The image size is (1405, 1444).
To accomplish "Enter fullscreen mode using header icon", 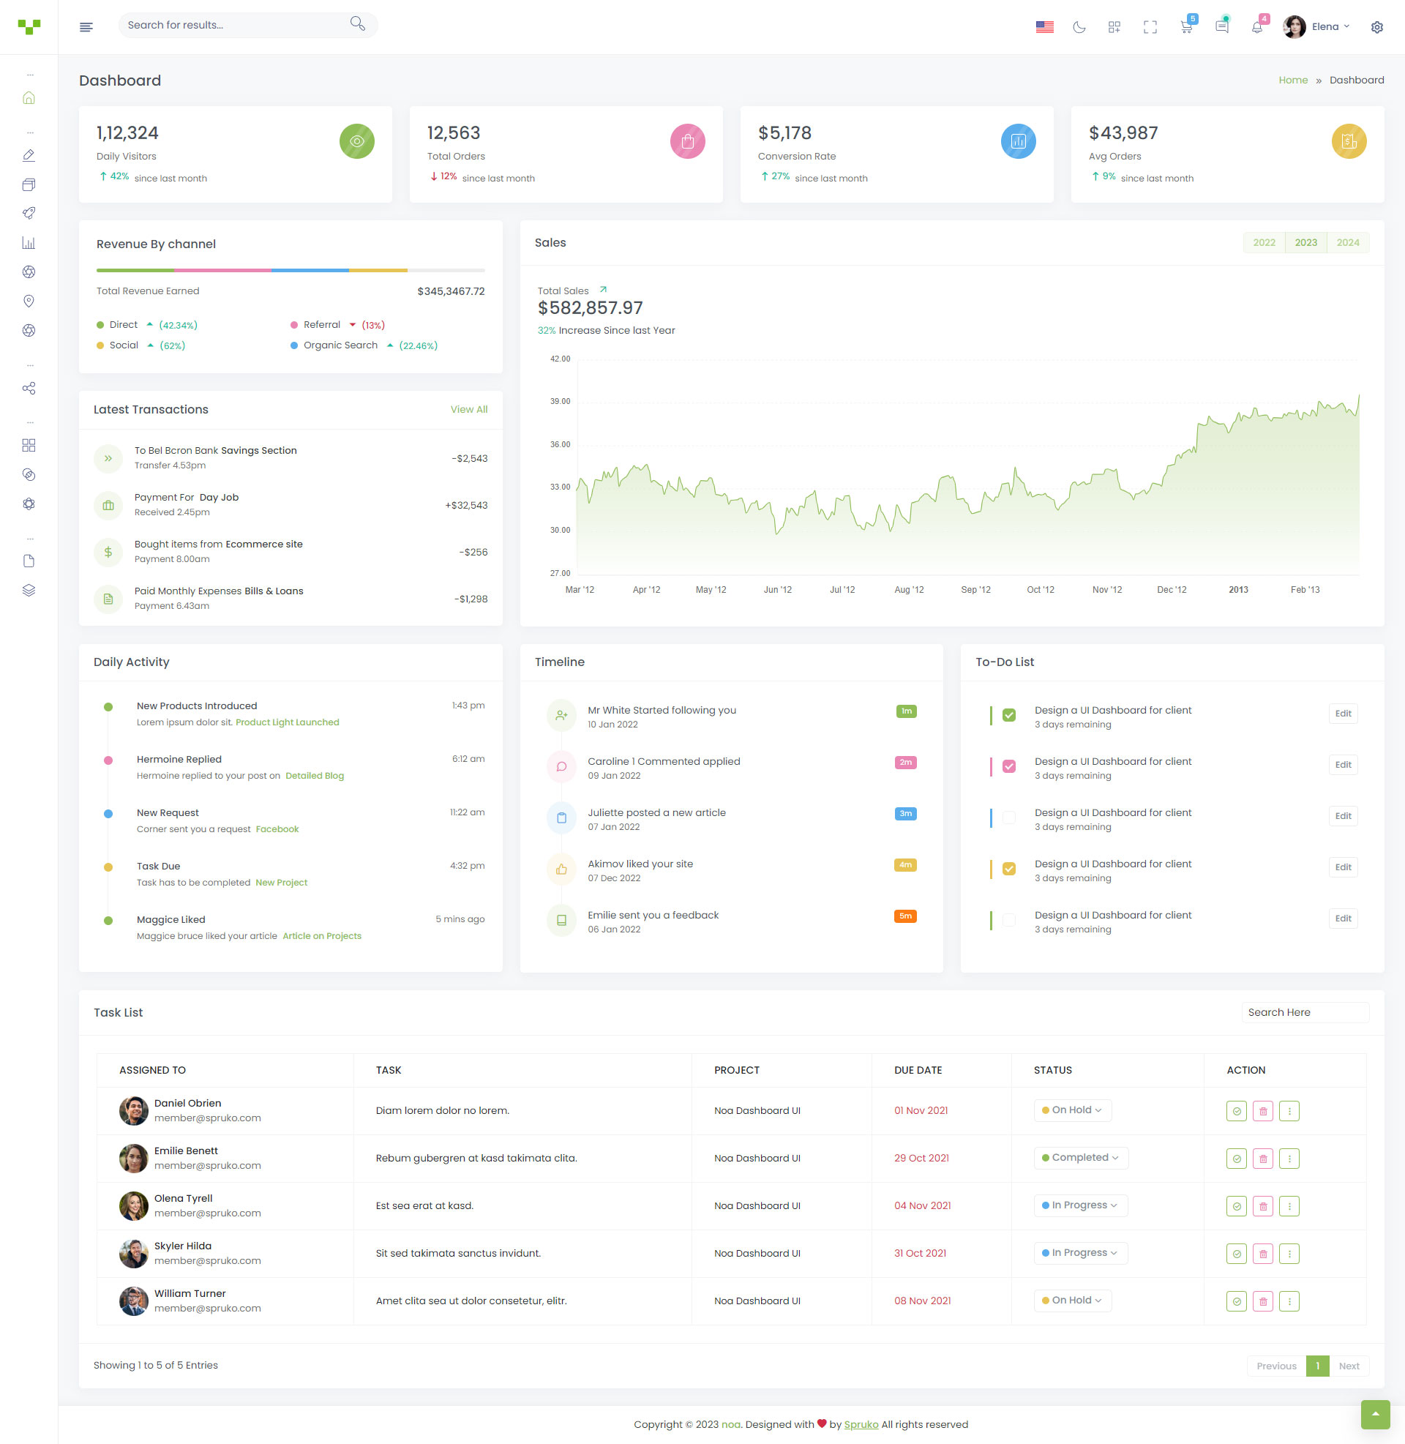I will point(1150,27).
